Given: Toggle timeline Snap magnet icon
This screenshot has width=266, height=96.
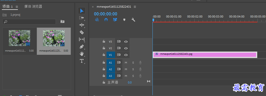Looking at the screenshot, I should [106, 20].
